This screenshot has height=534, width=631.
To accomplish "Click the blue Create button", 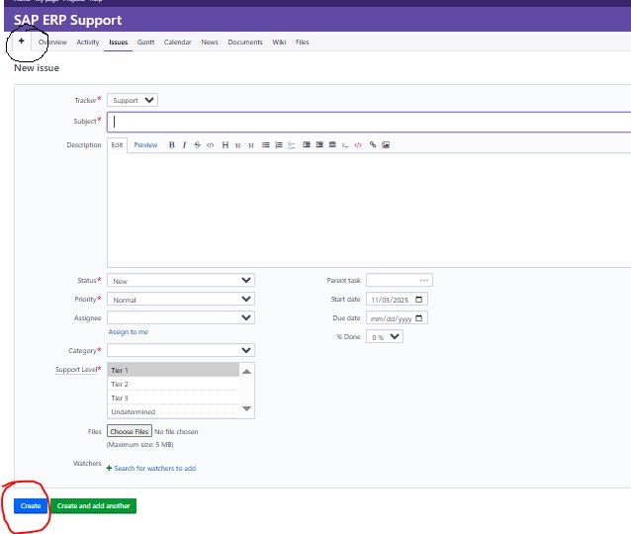I will pyautogui.click(x=31, y=506).
